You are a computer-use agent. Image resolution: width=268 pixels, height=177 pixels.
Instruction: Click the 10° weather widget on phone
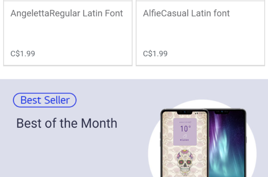(185, 132)
